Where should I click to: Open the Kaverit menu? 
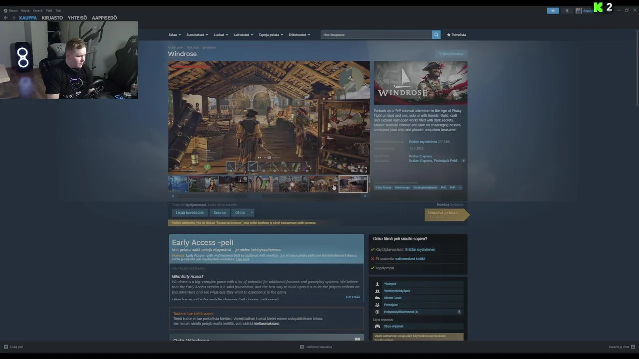tap(38, 10)
